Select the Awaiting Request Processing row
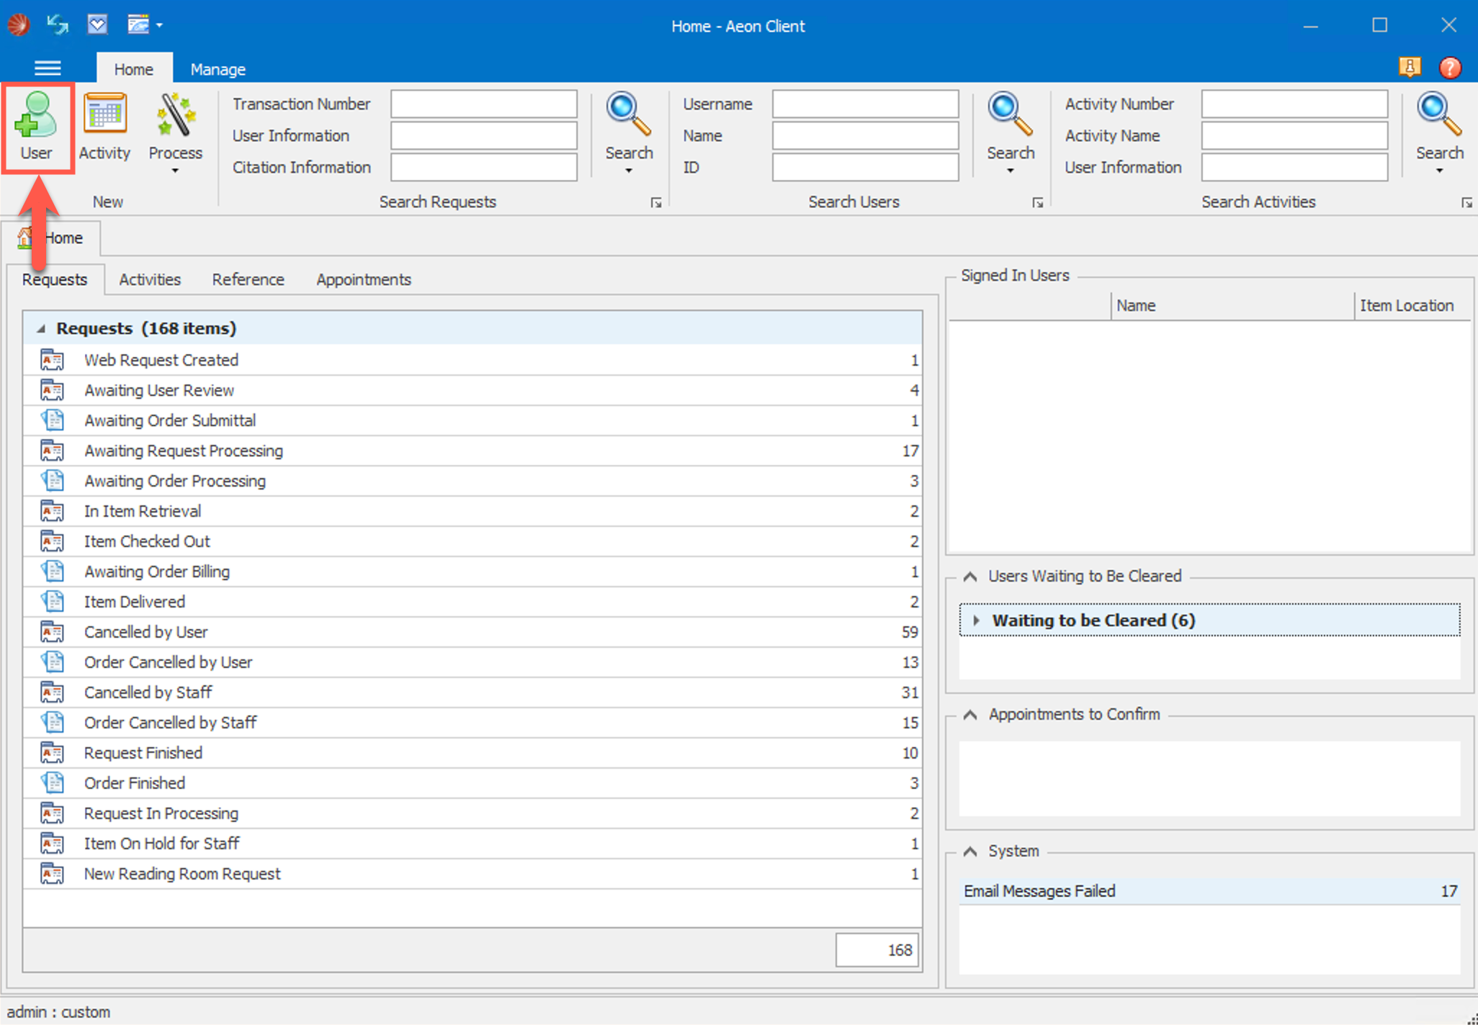 (x=184, y=451)
